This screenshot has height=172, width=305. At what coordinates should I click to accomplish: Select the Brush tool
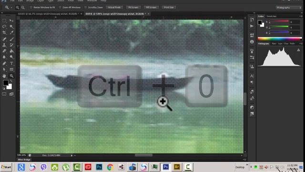click(x=11, y=39)
